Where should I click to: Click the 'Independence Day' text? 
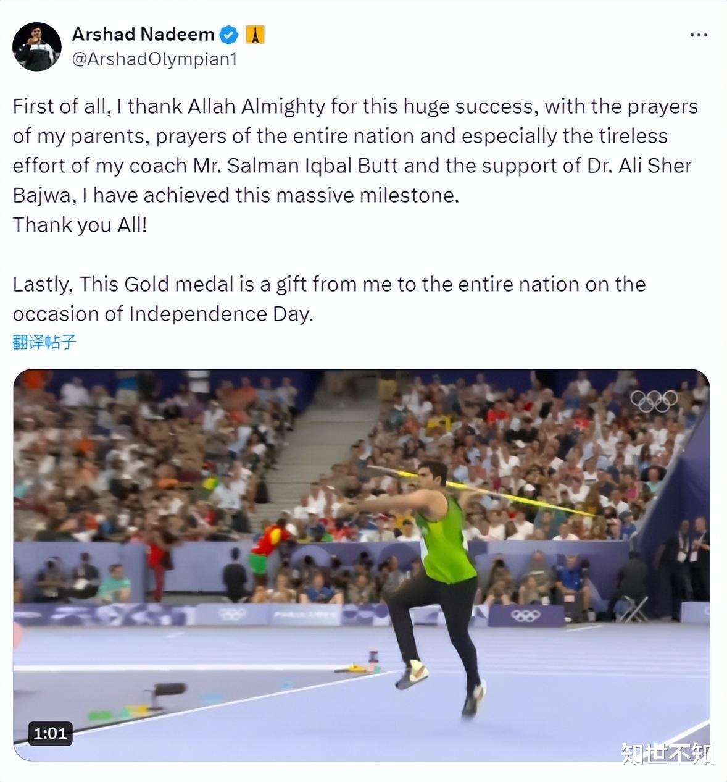pyautogui.click(x=221, y=314)
